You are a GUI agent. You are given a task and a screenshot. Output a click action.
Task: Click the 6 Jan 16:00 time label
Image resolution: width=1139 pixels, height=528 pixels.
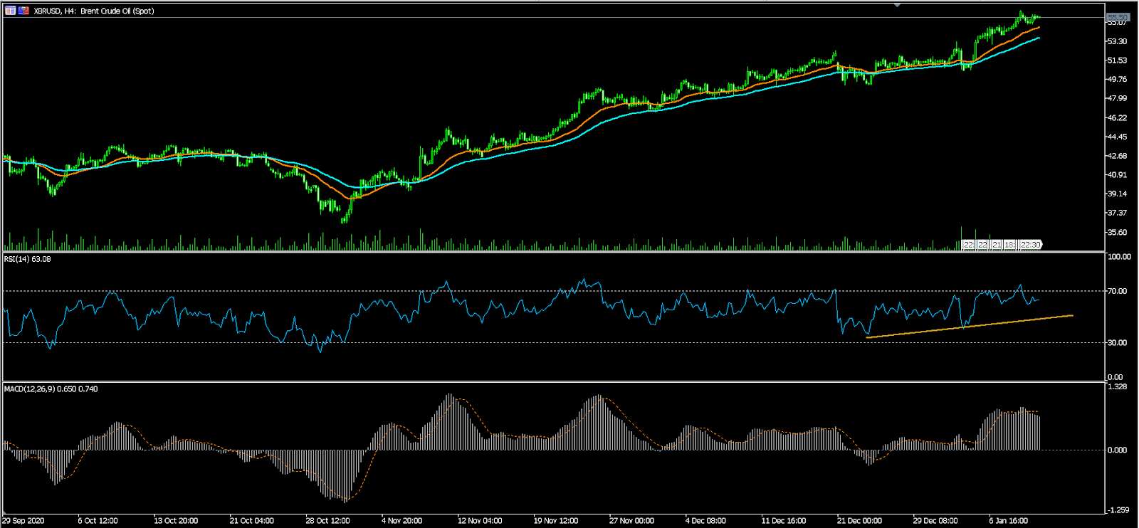point(1009,521)
